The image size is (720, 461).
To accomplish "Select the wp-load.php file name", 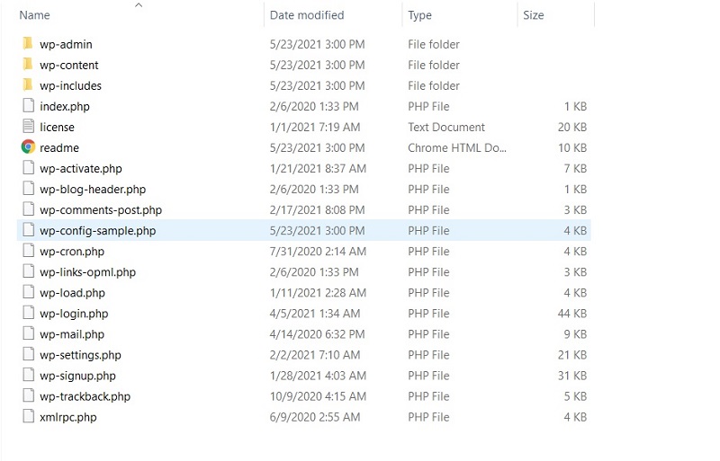I will pyautogui.click(x=72, y=293).
